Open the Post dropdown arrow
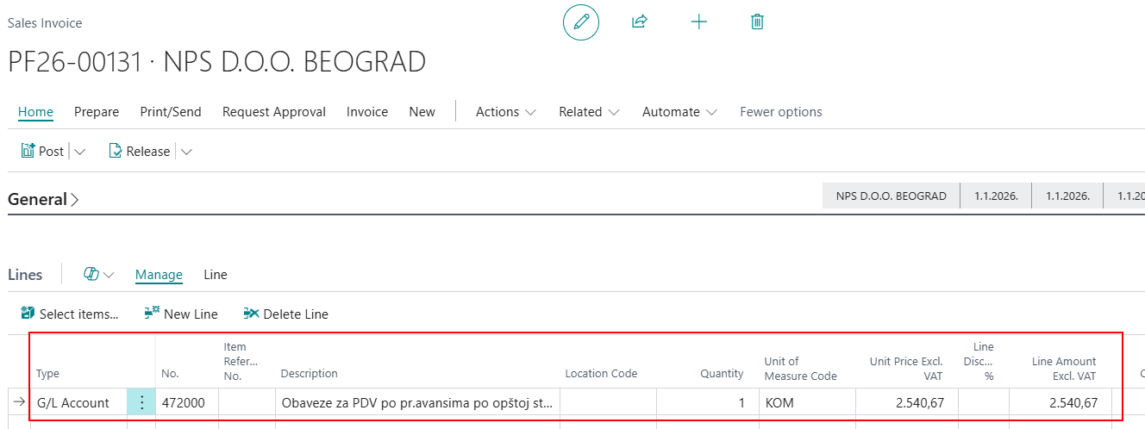 coord(80,152)
